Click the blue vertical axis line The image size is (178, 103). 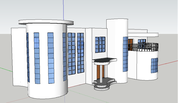tap(63, 10)
